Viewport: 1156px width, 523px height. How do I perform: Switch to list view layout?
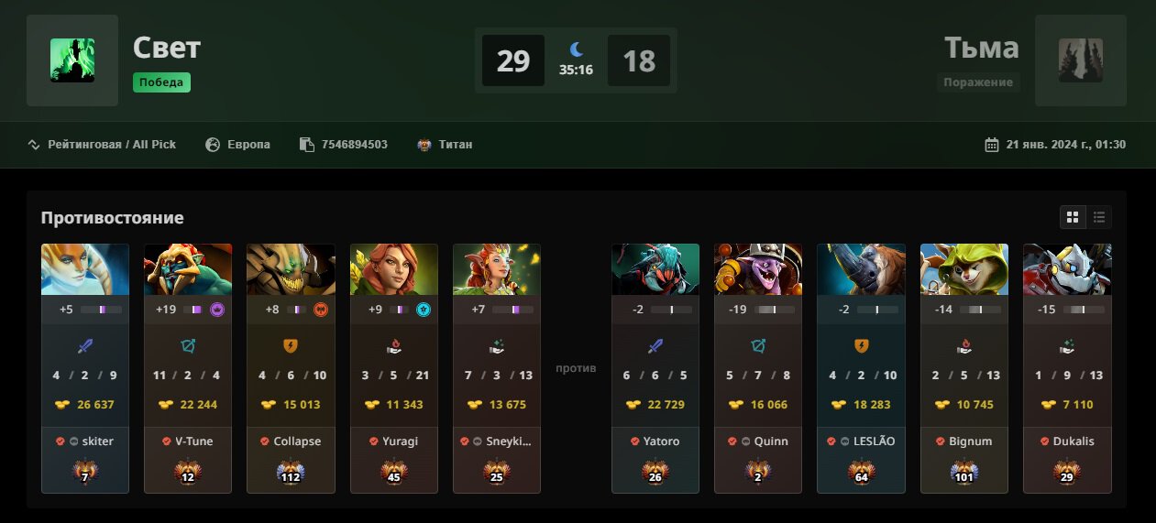tap(1099, 217)
